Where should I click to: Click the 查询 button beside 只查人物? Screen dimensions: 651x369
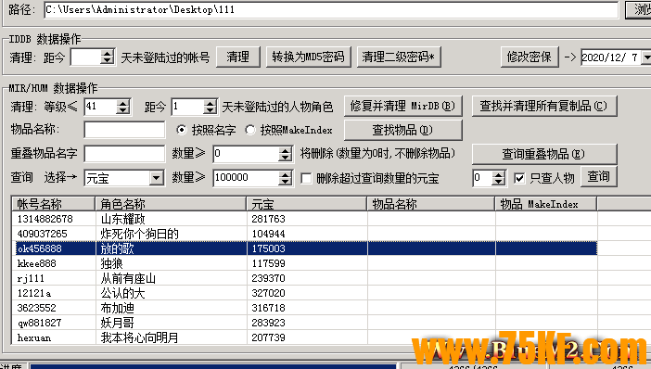tap(598, 177)
